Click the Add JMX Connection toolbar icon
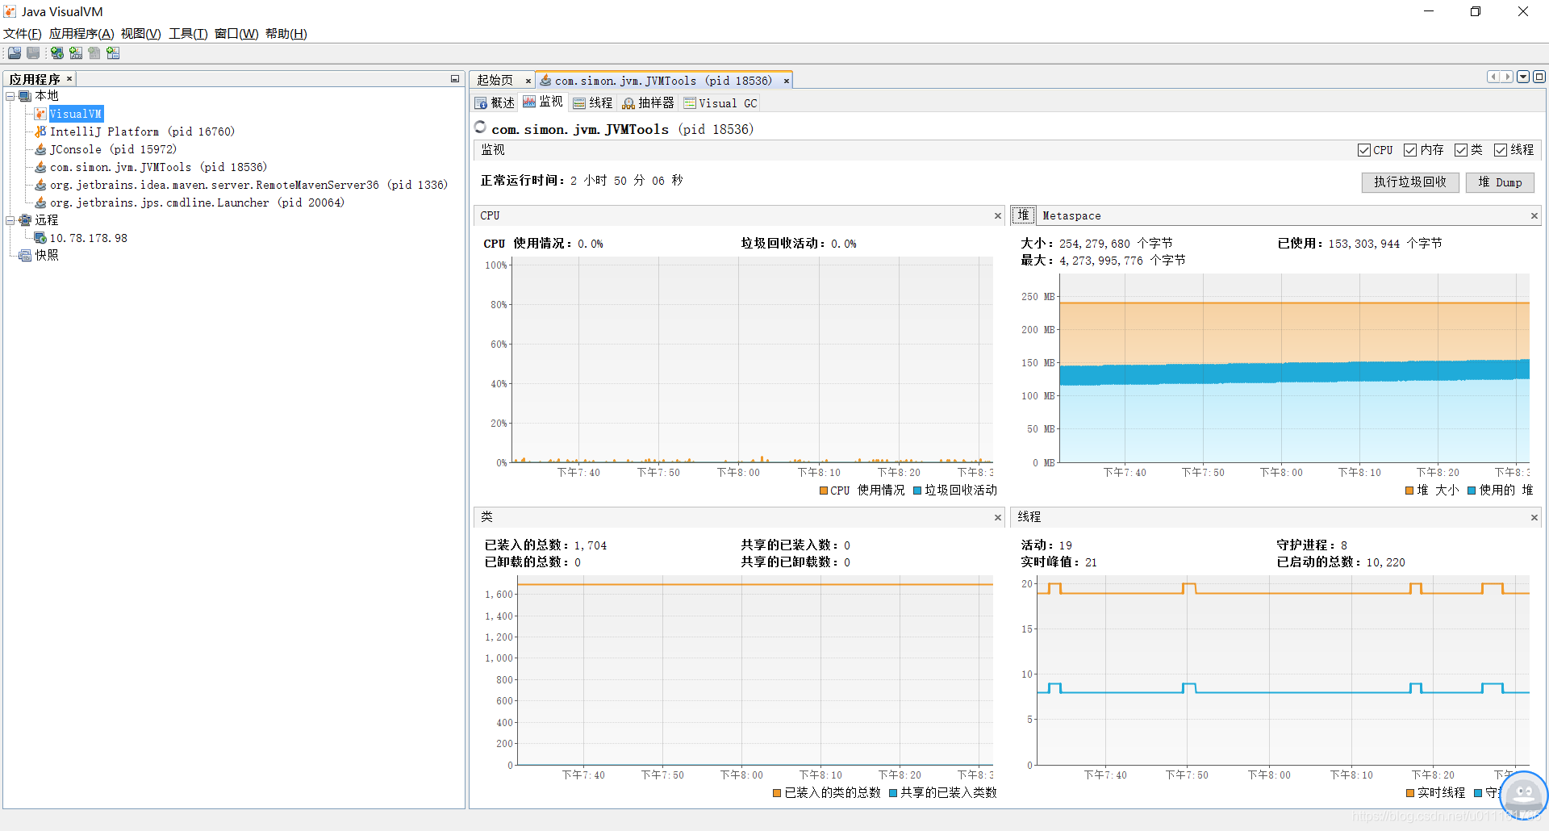 point(76,53)
